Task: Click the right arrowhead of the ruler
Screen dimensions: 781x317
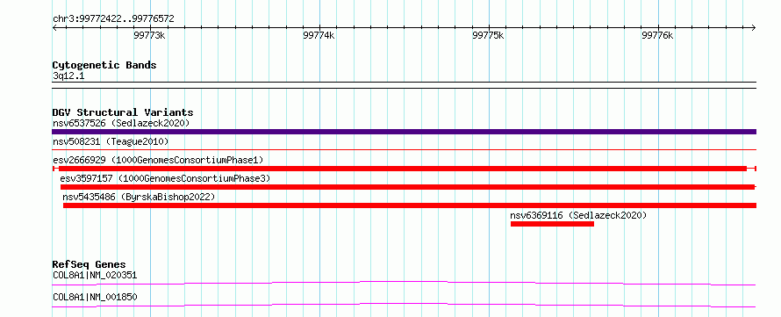Action: coord(754,27)
